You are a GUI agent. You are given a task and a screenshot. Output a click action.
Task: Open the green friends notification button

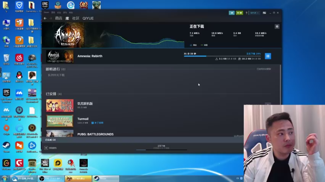pyautogui.click(x=239, y=13)
